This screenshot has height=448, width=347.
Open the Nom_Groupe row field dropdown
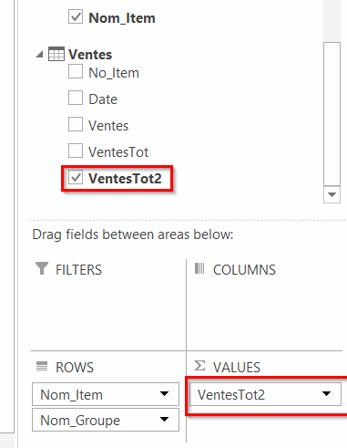164,420
